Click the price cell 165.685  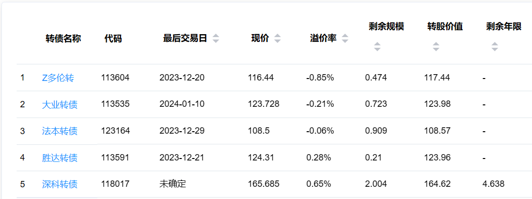point(263,184)
